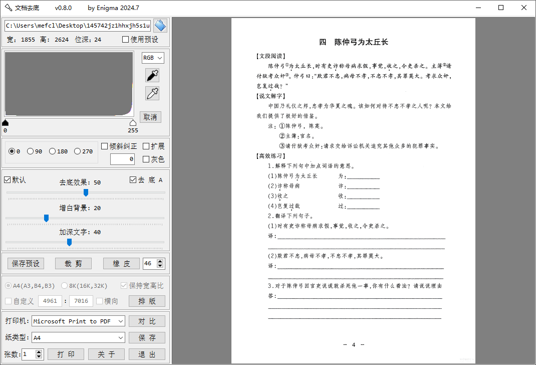Select the dark color eyedropper tool
Viewport: 536px width, 365px height.
(152, 75)
